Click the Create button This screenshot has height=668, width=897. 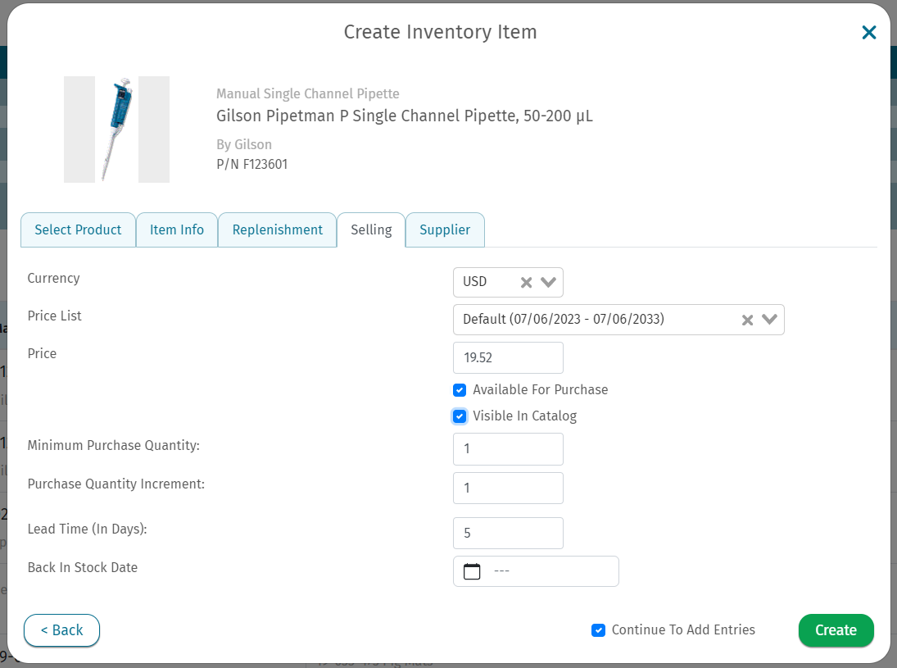[x=836, y=630]
